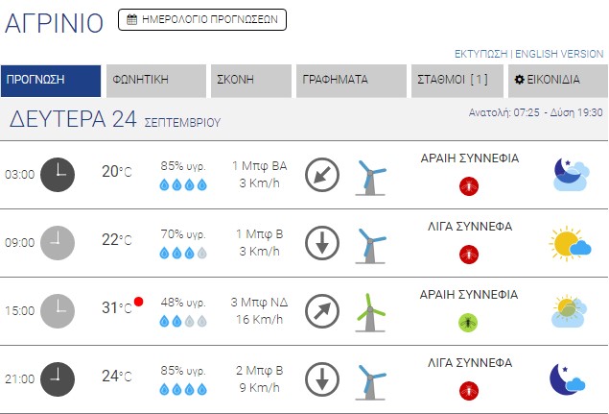Open the ΕΙΚΟΝΙΔΙΑ settings tab

(557, 81)
